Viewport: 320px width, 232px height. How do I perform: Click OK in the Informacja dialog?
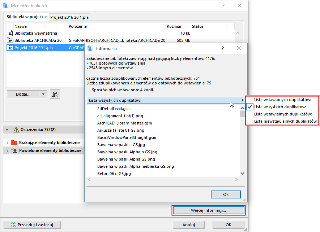tap(226, 194)
